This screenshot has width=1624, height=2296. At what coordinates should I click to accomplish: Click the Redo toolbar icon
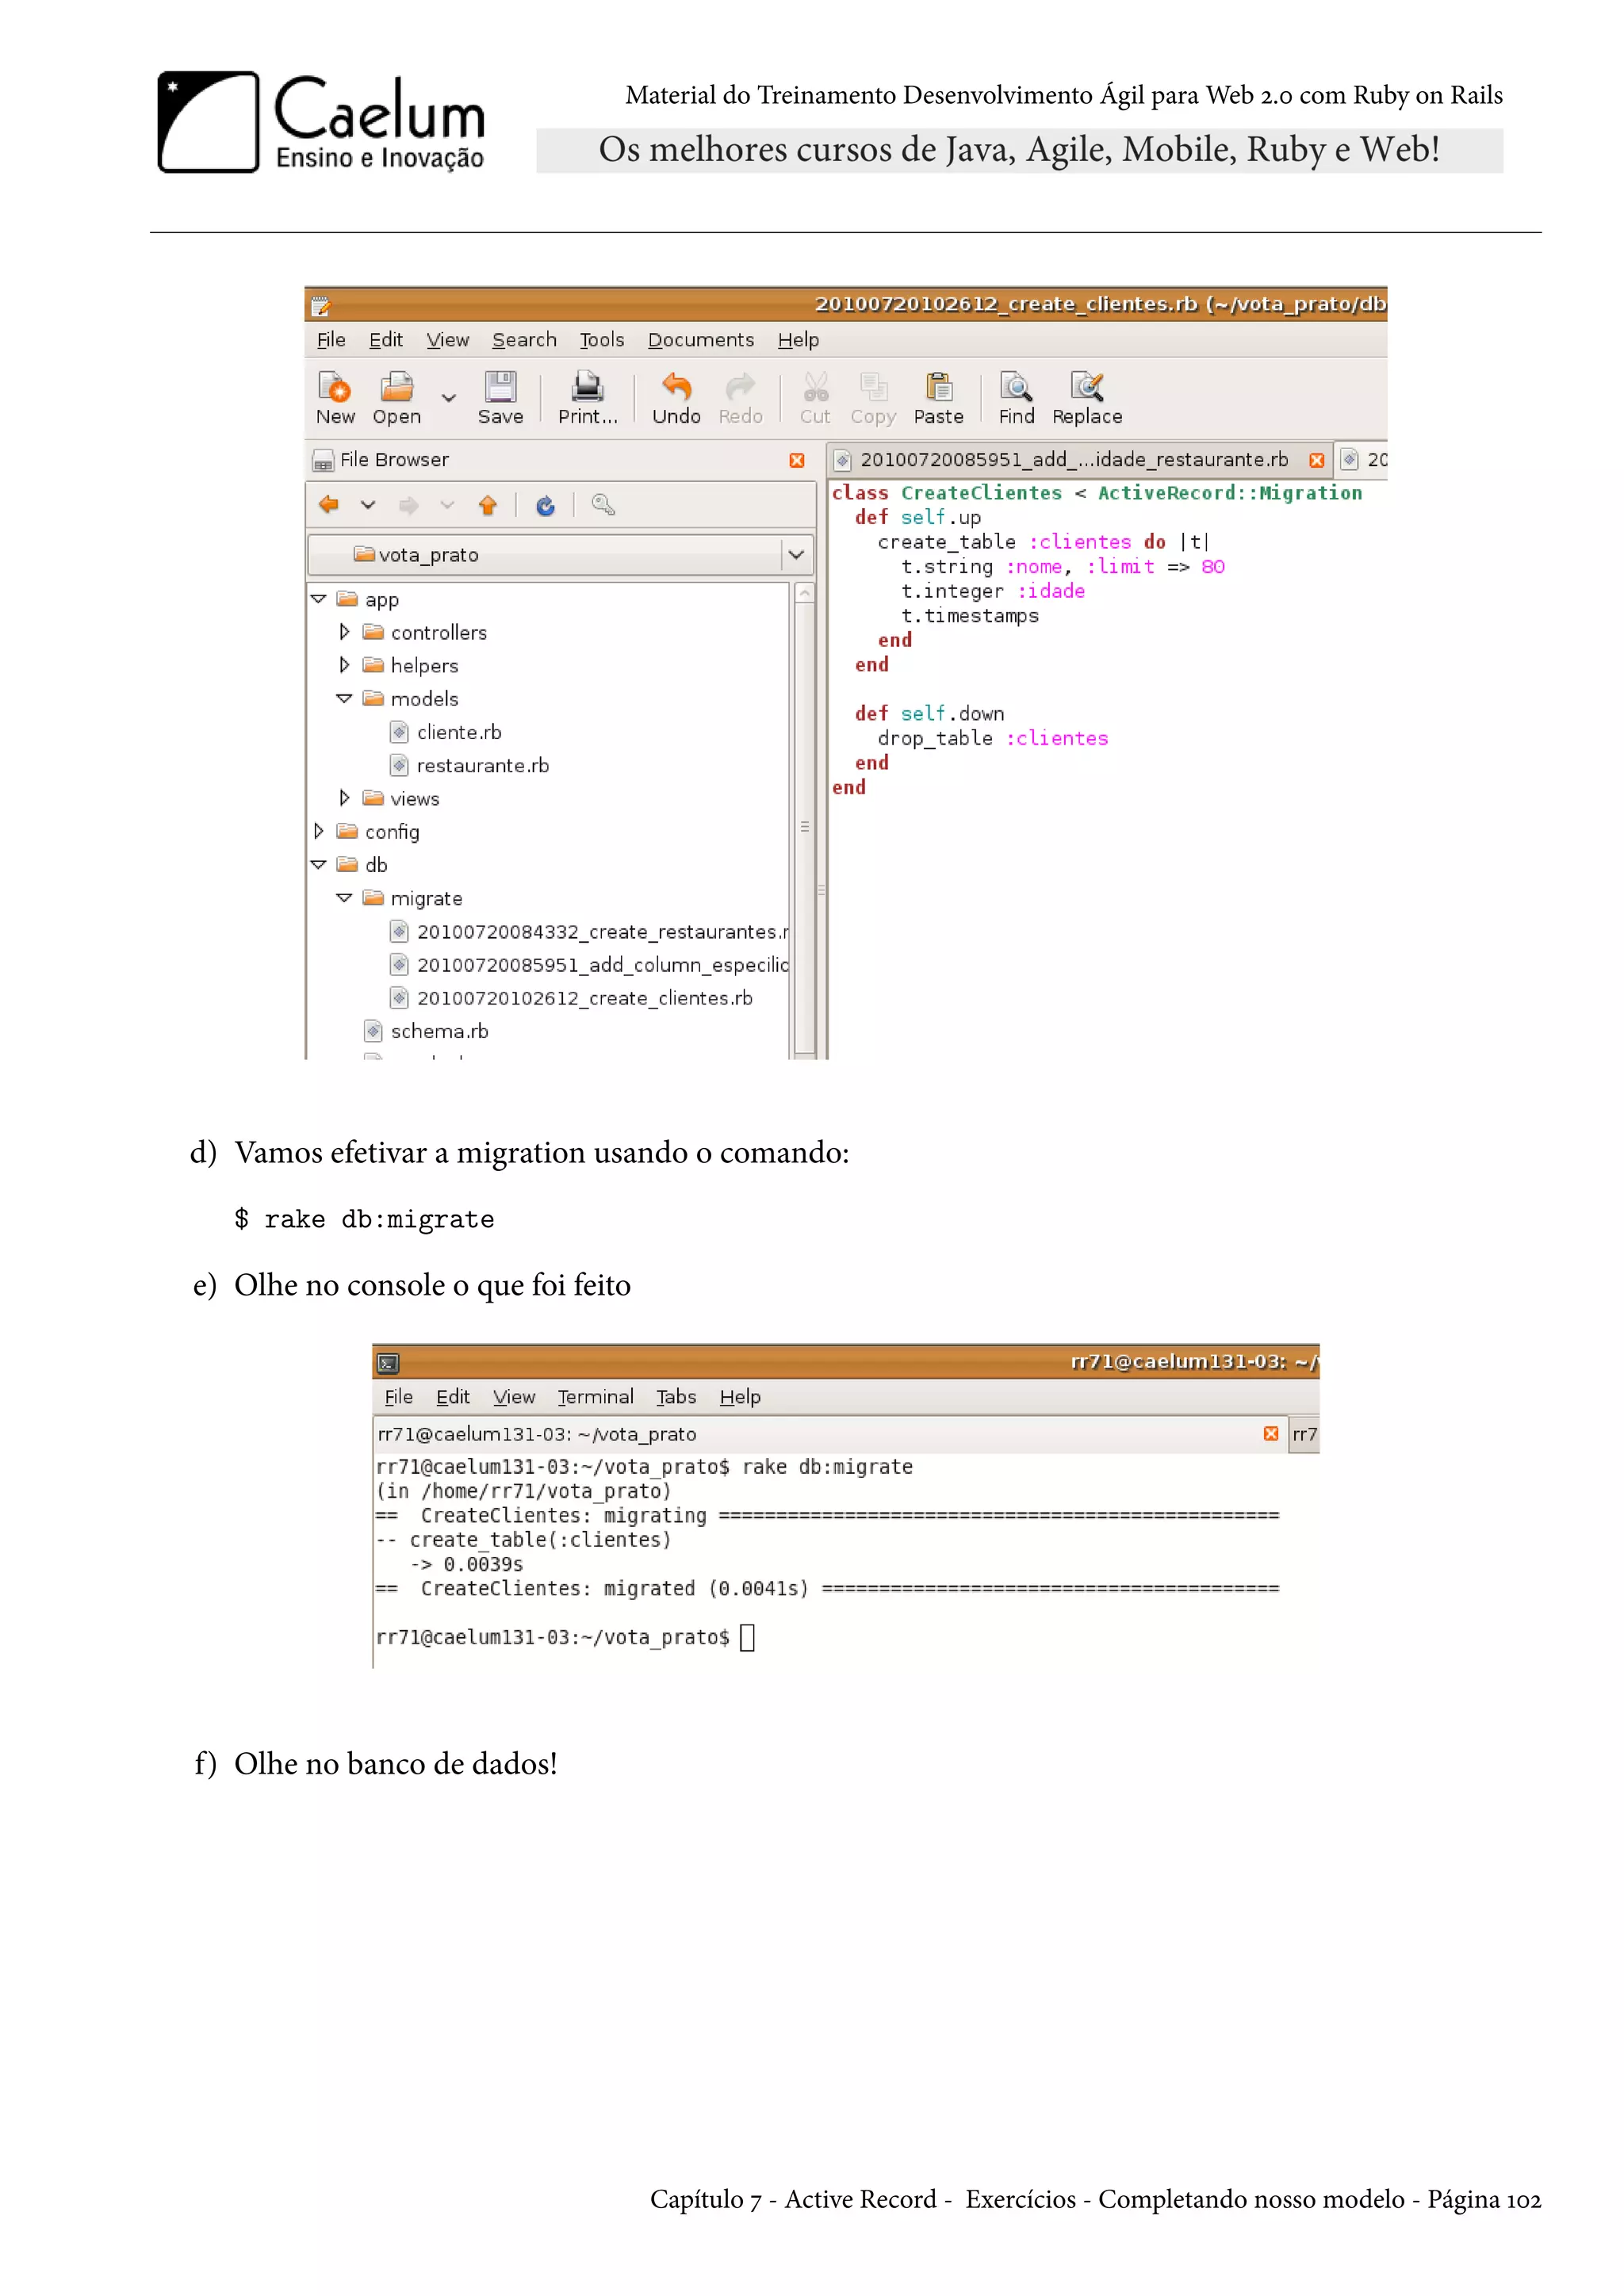(740, 387)
